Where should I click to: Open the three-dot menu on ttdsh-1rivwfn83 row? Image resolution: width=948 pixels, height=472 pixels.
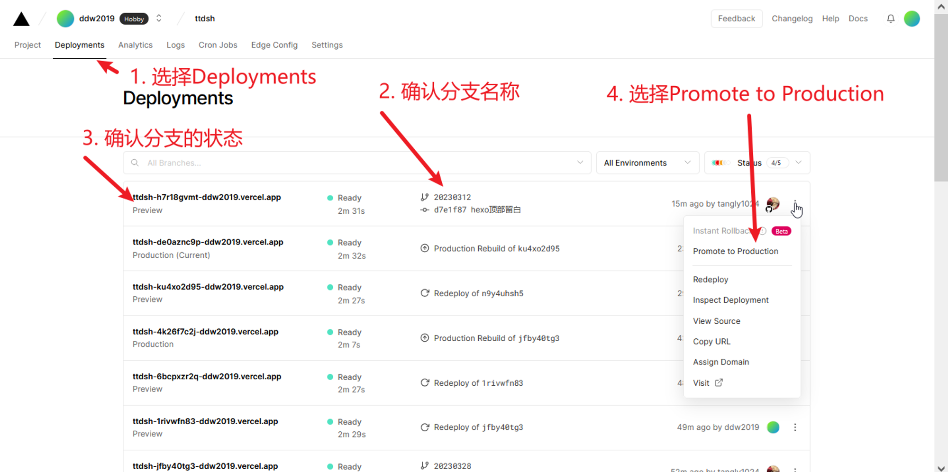point(795,427)
